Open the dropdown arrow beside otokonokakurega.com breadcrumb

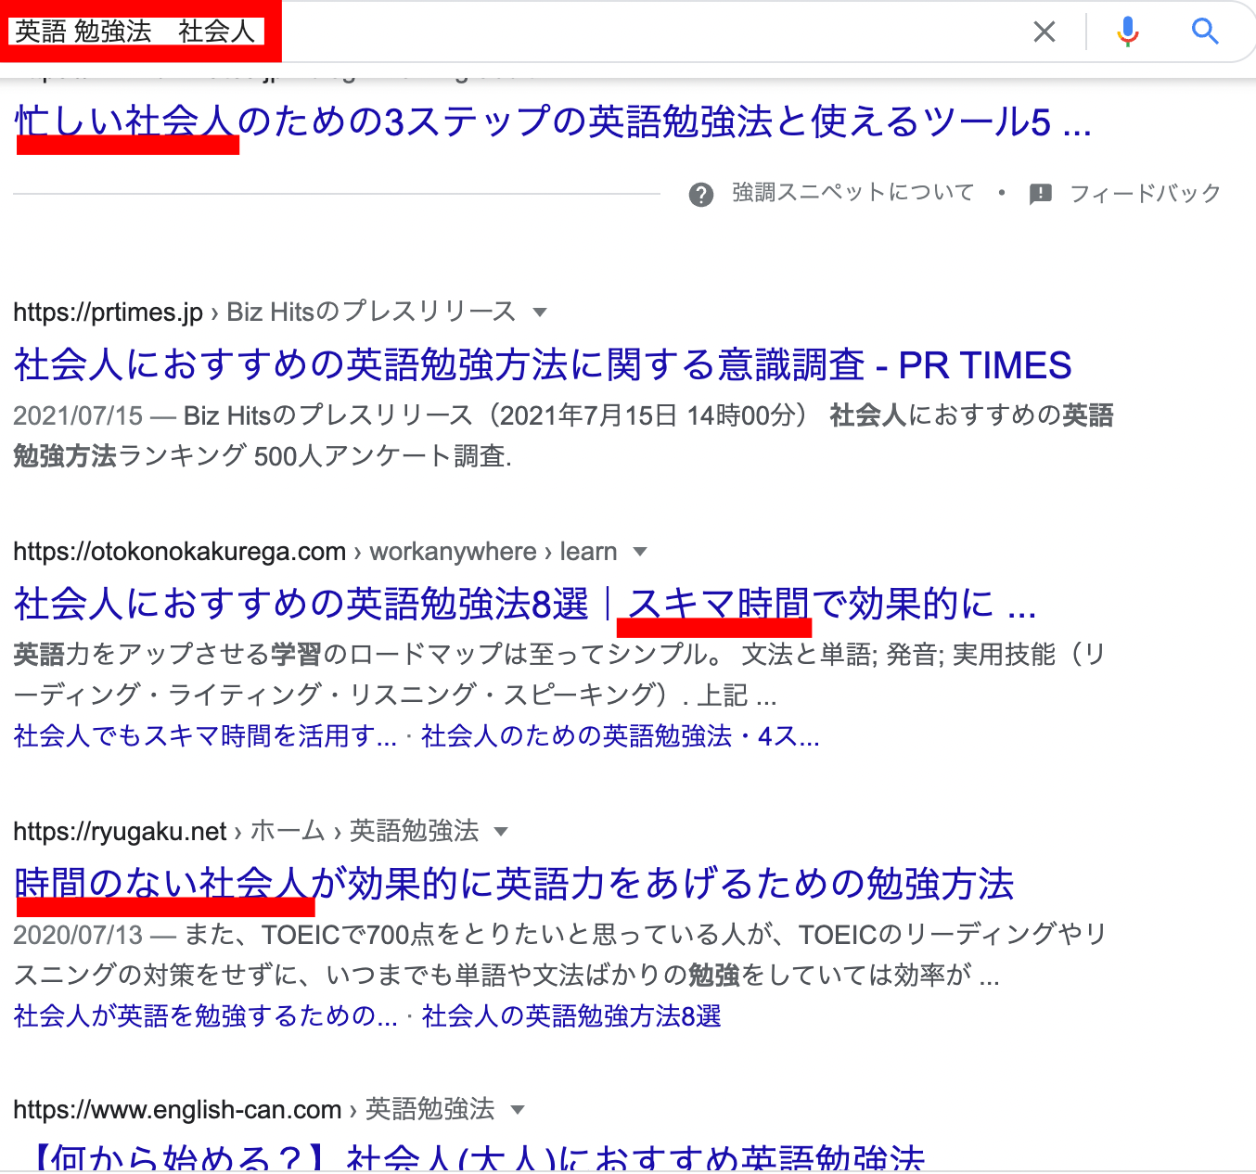tap(639, 552)
